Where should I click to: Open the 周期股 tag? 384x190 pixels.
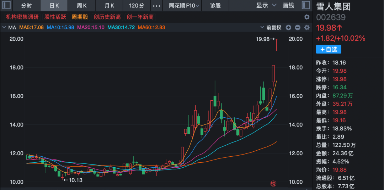80,17
